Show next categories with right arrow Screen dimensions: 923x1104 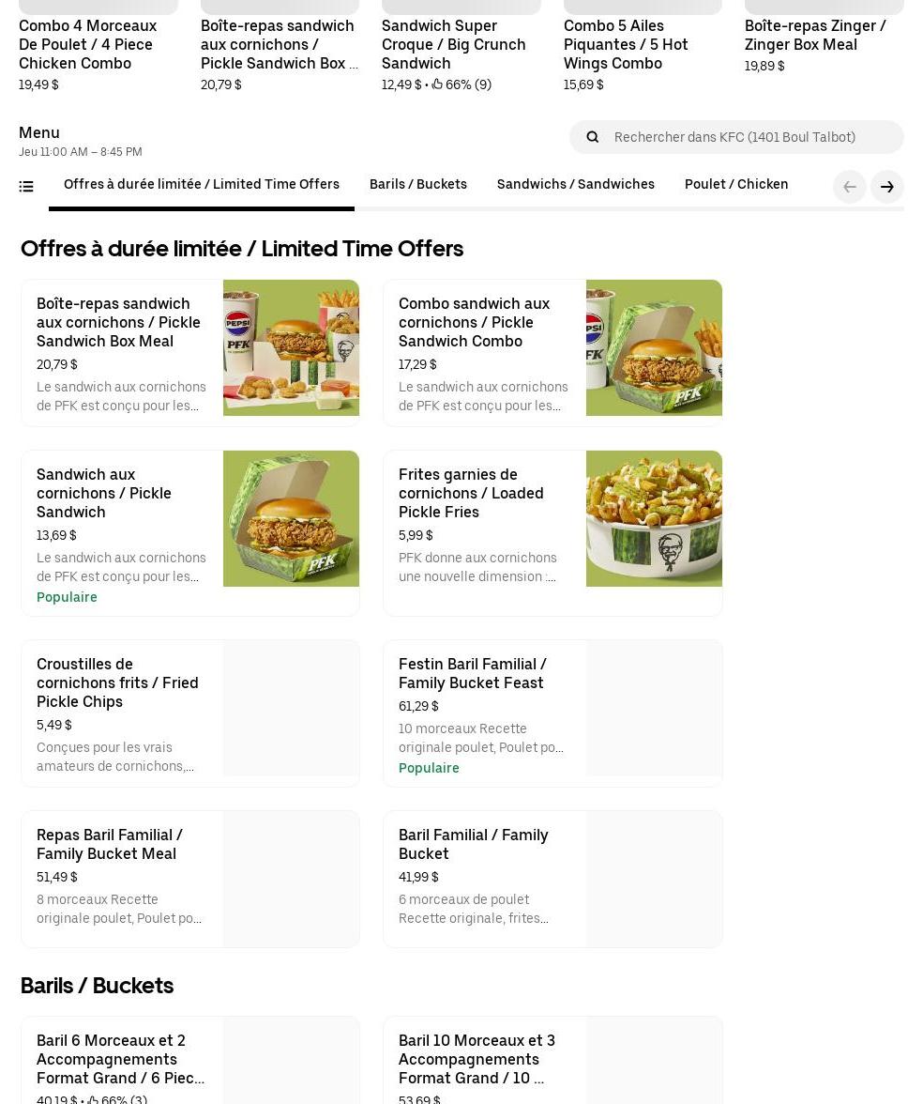887,187
